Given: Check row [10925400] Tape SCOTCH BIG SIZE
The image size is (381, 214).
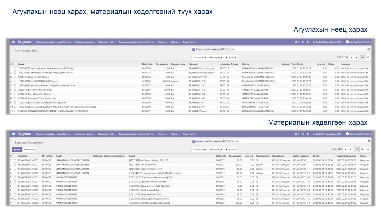Looking at the screenshot, I should [x=15, y=81].
